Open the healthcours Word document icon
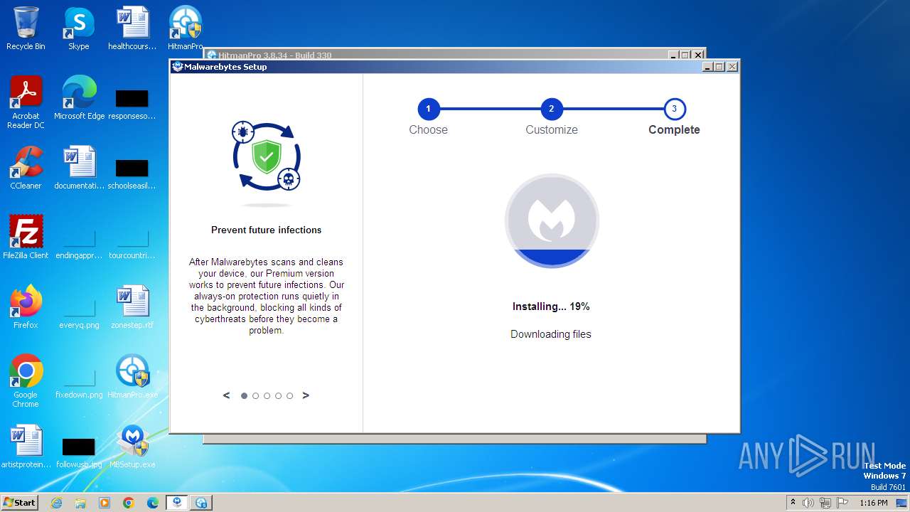The image size is (910, 512). point(132,28)
